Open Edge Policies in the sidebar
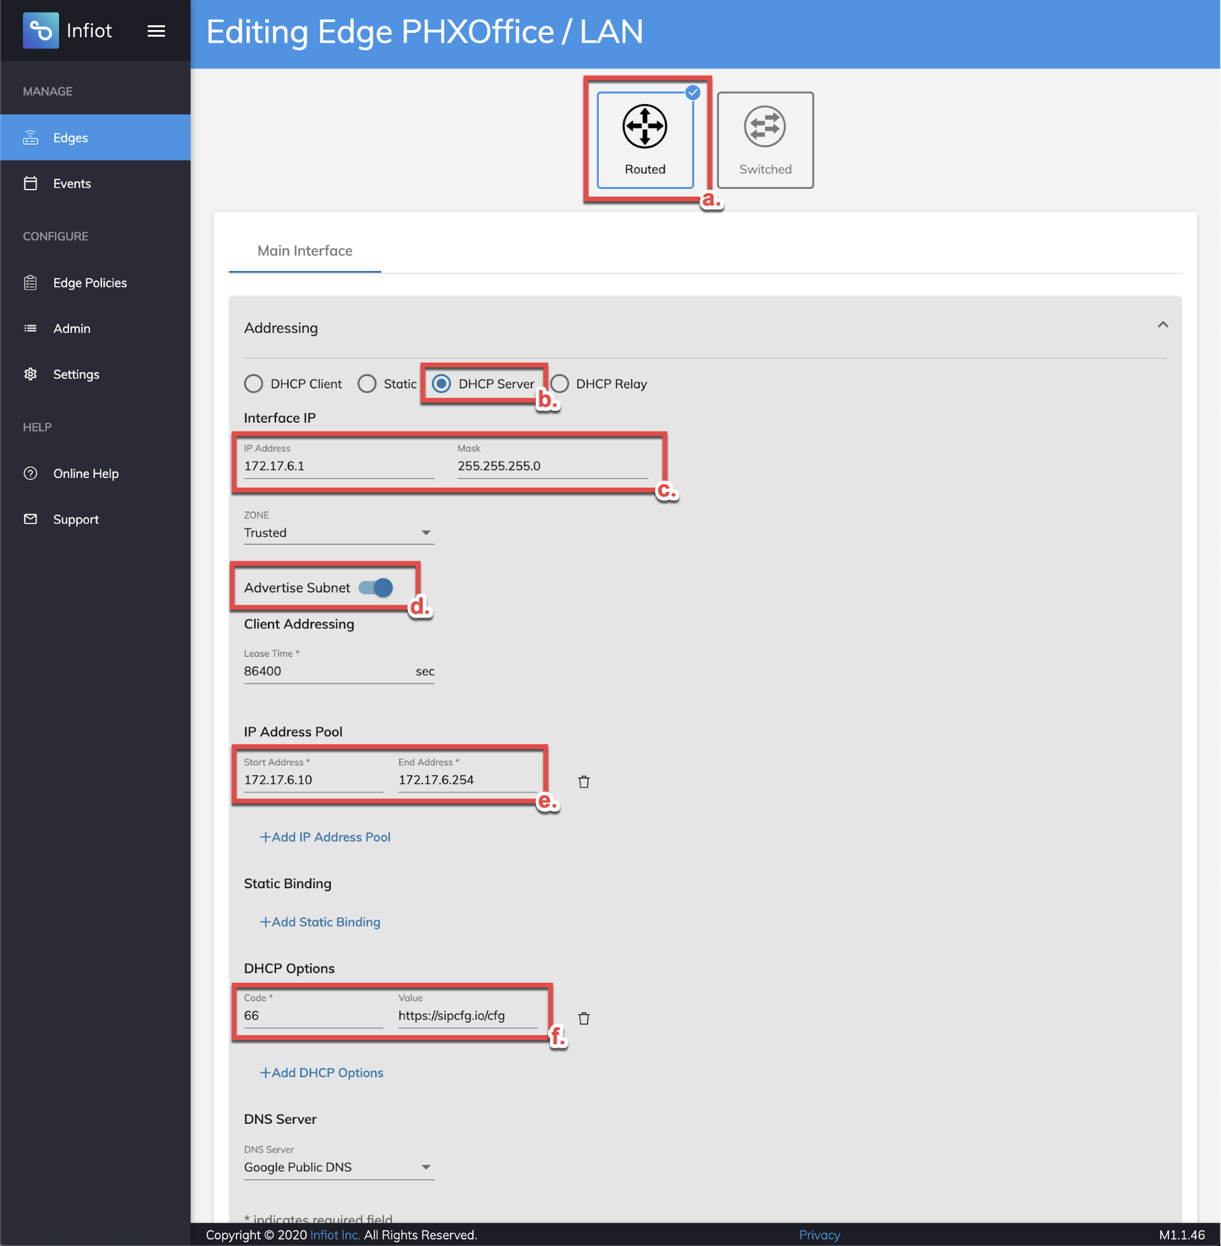Screen dimensions: 1221x1246 (95, 282)
